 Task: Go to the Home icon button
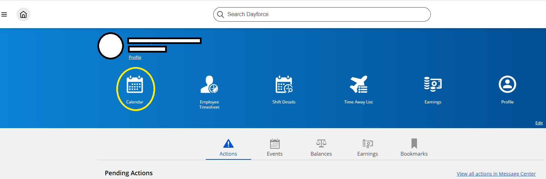[23, 14]
